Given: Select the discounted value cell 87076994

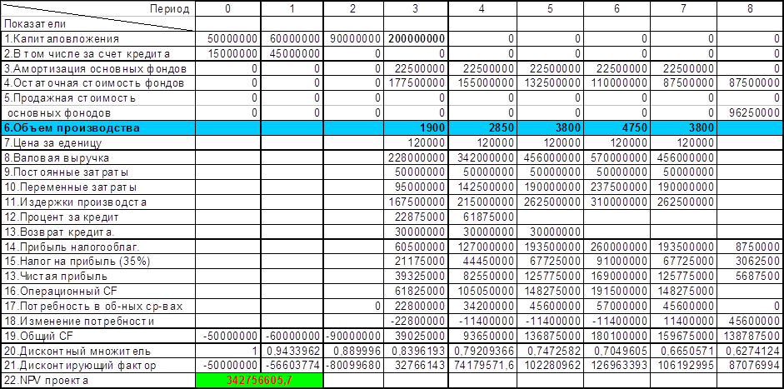Looking at the screenshot, I should coord(752,365).
